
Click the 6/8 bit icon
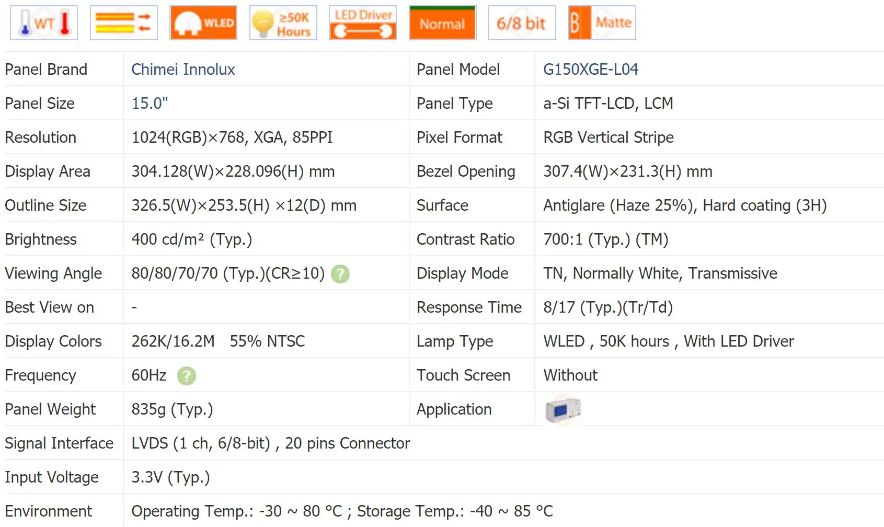(522, 23)
